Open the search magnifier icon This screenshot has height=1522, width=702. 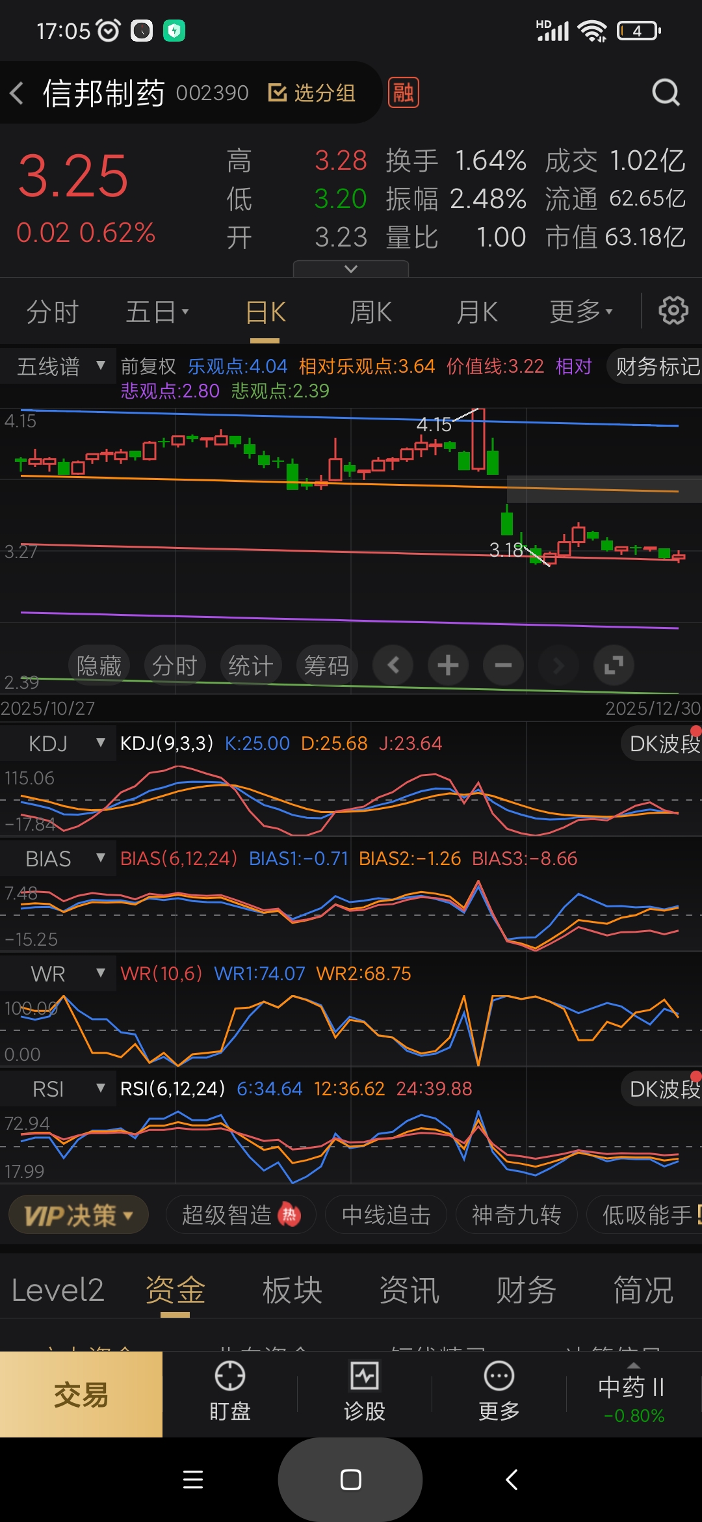666,92
